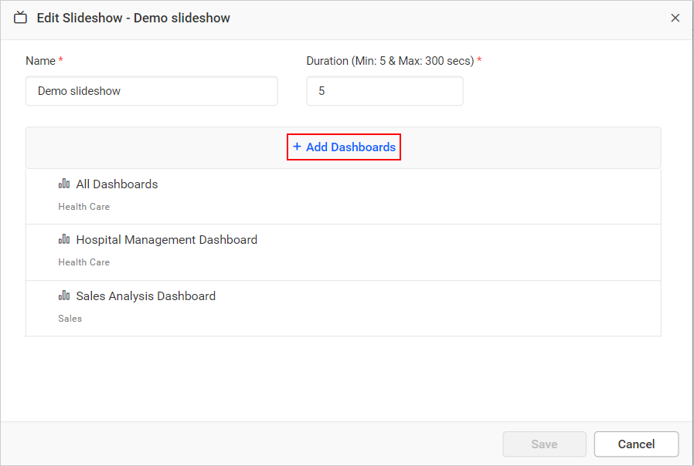Click the Health Care label under All Dashboards
This screenshot has width=694, height=466.
tap(83, 206)
